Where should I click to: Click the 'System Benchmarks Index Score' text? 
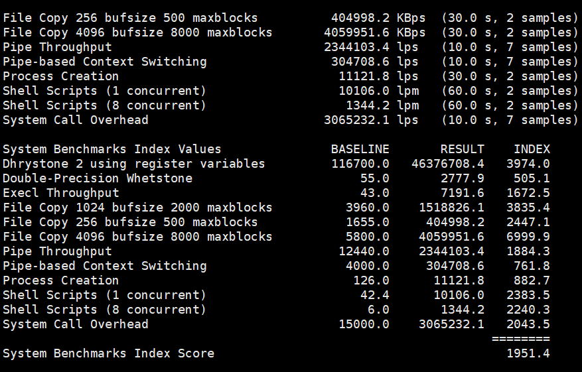pos(108,353)
